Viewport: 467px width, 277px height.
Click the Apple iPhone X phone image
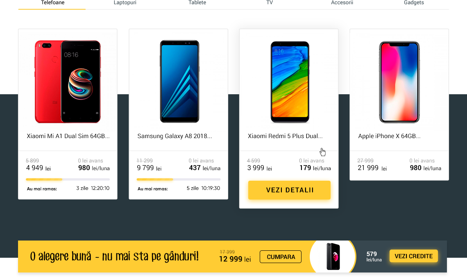click(x=399, y=82)
